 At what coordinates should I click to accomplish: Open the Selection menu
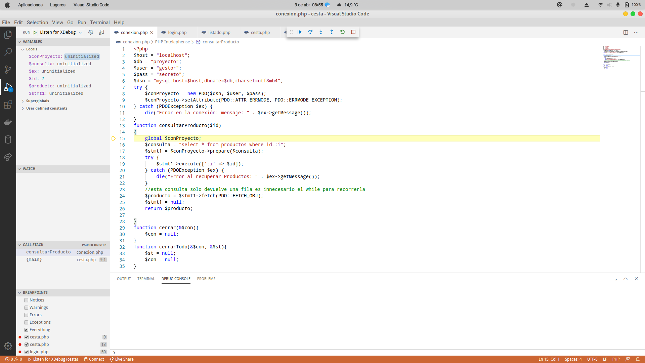37,23
